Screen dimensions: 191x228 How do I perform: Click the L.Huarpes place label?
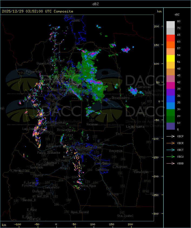pos(120,167)
